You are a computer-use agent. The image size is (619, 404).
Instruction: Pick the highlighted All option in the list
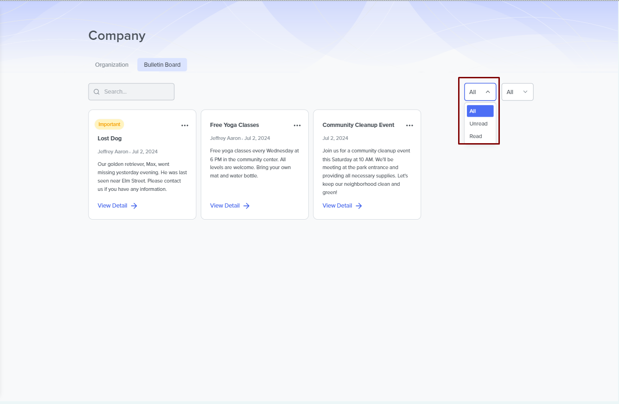480,111
